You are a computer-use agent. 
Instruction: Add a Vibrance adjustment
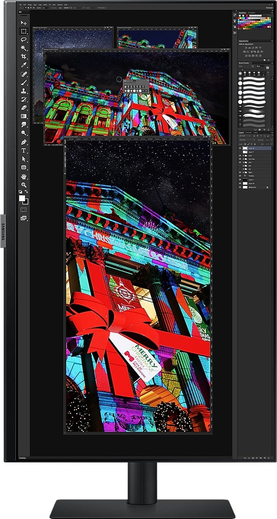(260, 48)
